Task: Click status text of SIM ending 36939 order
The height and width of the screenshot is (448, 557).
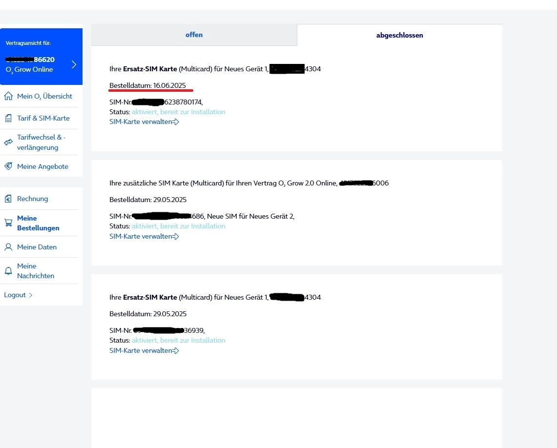Action: point(178,341)
